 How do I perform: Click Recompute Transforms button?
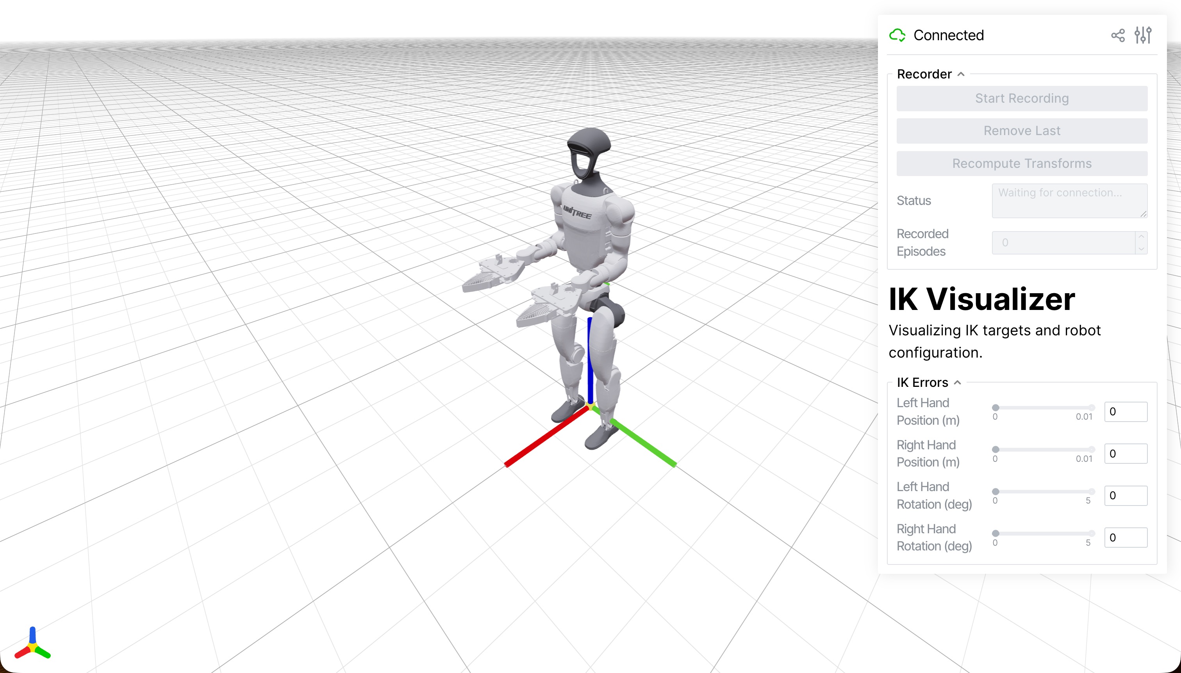pyautogui.click(x=1022, y=164)
